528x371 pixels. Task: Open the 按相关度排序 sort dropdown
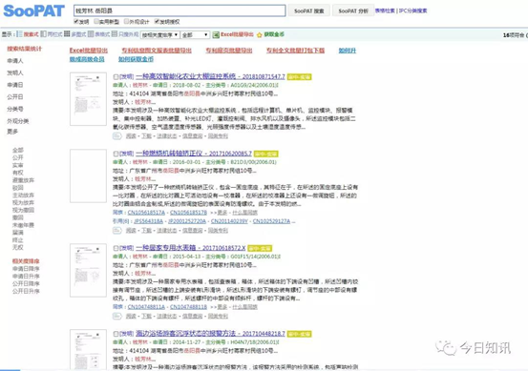[x=160, y=34]
